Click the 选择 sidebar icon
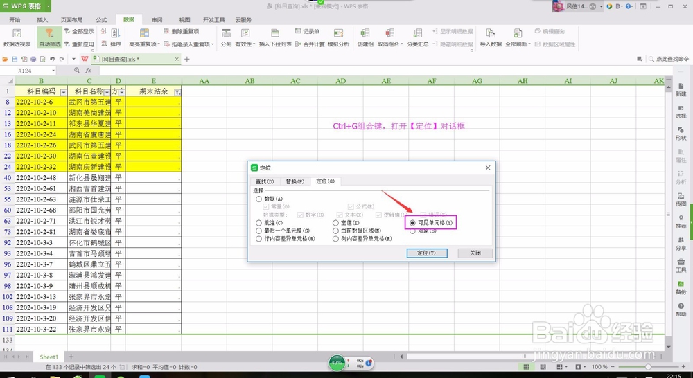 [681, 111]
